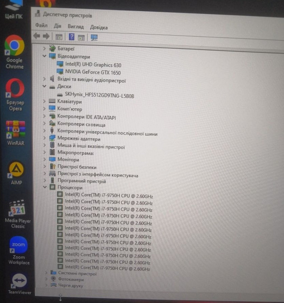Click the blue Help question mark icon
This screenshot has width=284, height=303.
pos(71,37)
